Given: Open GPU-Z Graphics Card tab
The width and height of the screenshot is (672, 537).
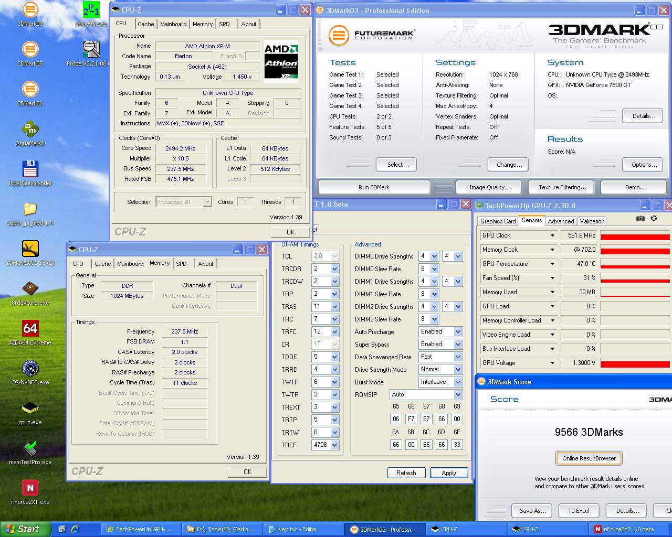Looking at the screenshot, I should click(498, 221).
